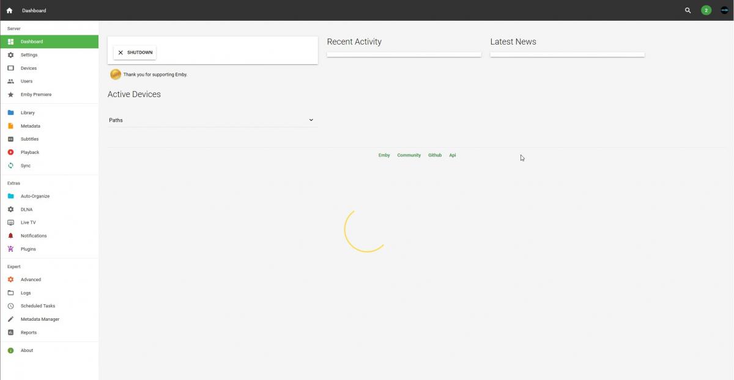Click the Auto-Organize folder icon
Image resolution: width=734 pixels, height=380 pixels.
(10, 196)
